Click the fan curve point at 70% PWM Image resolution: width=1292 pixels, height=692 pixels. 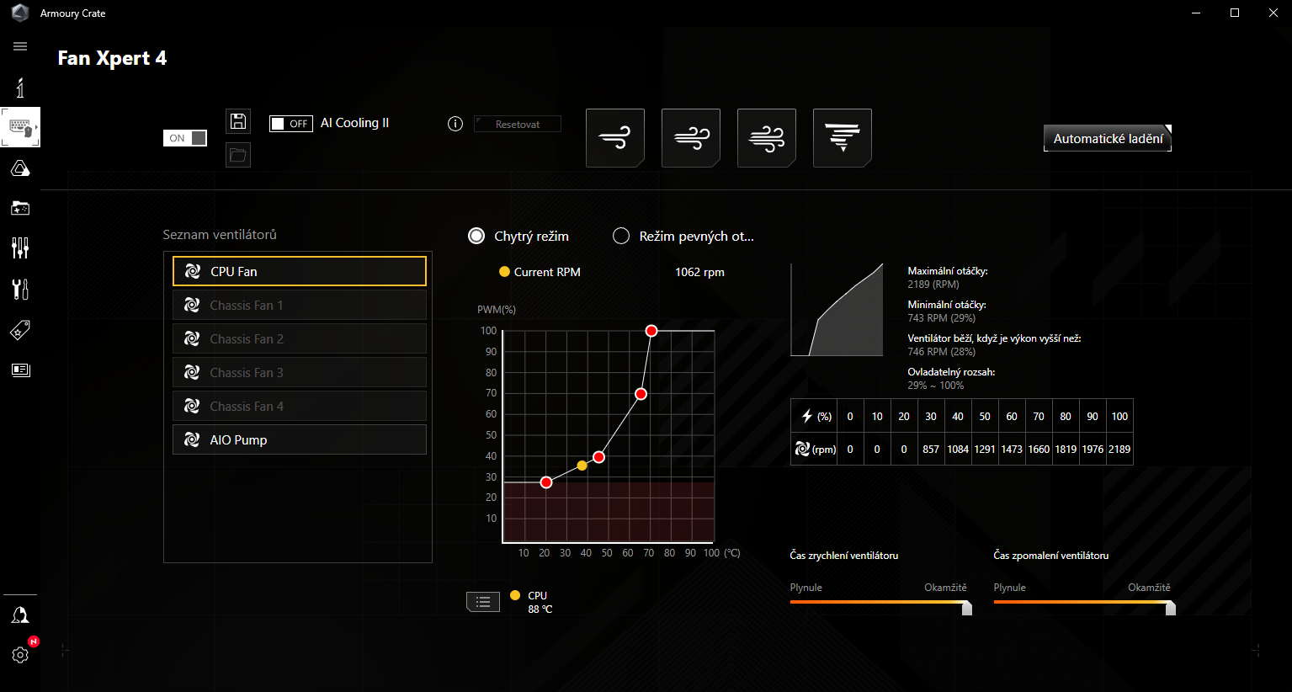tap(641, 394)
